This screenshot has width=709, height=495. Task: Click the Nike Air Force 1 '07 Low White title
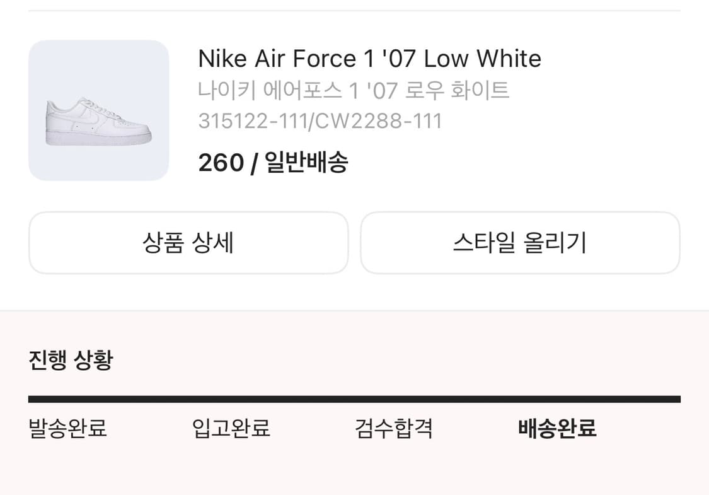[x=369, y=59]
